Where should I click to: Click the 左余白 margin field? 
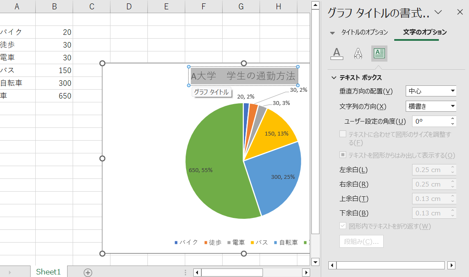(430, 170)
